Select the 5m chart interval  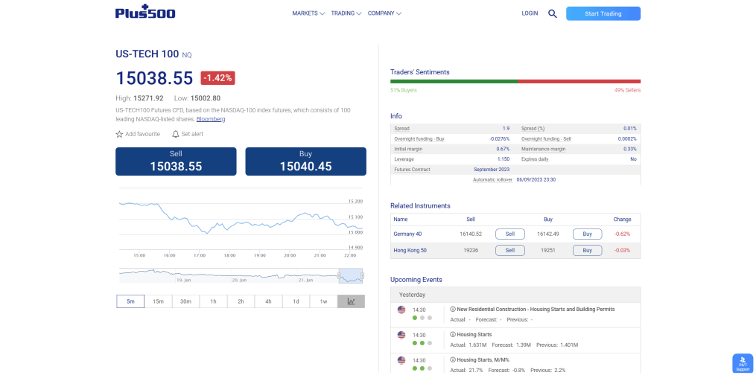click(x=130, y=301)
